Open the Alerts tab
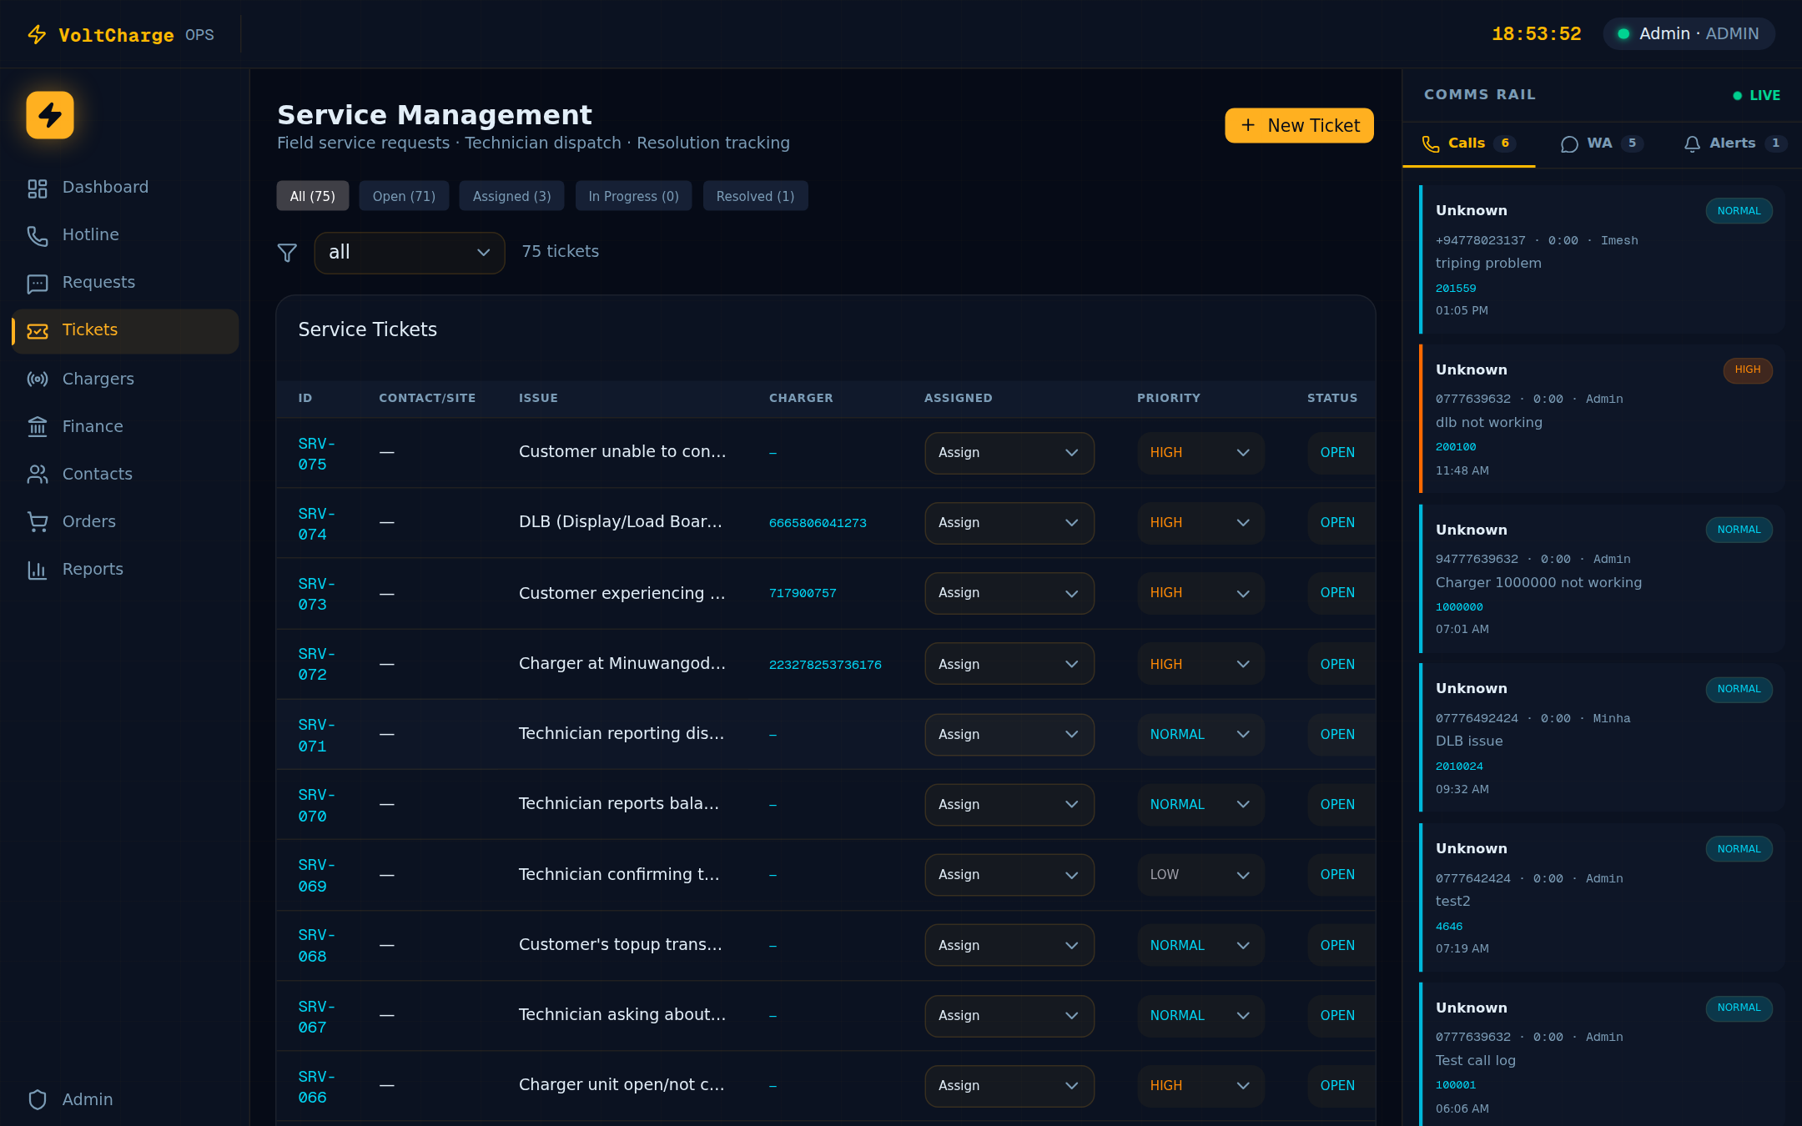This screenshot has height=1126, width=1802. click(1734, 143)
